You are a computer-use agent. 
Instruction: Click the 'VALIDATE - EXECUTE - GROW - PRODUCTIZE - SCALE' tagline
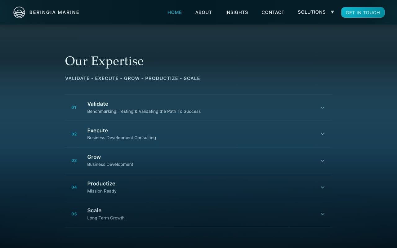pyautogui.click(x=132, y=78)
